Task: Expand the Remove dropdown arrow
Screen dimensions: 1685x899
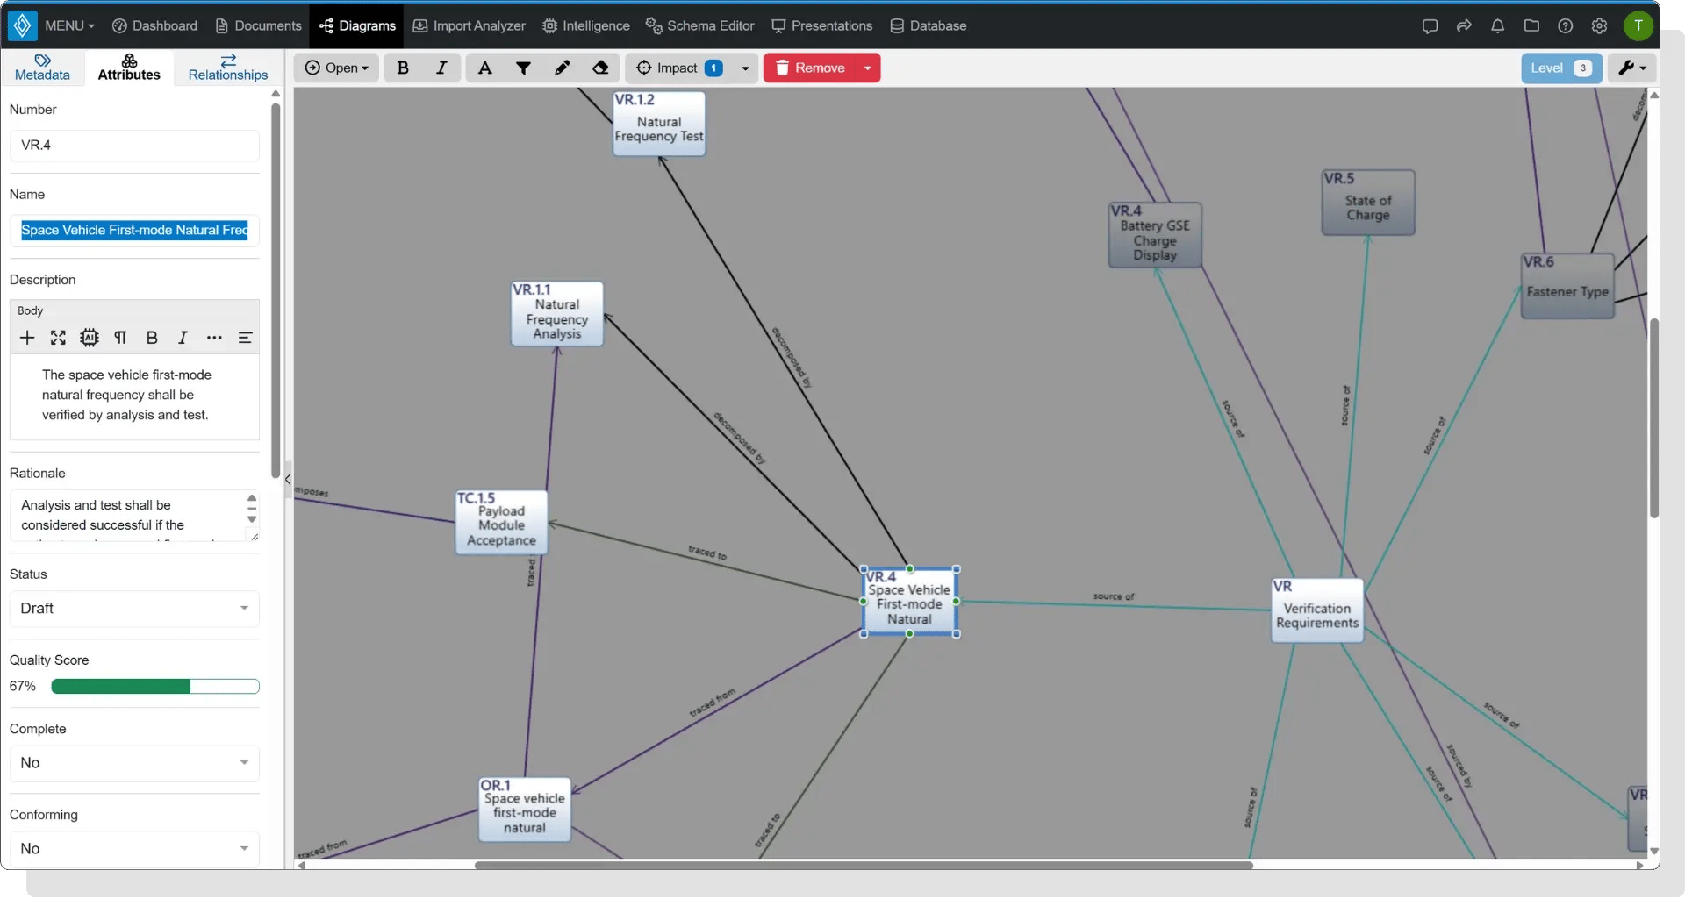Action: (x=868, y=68)
